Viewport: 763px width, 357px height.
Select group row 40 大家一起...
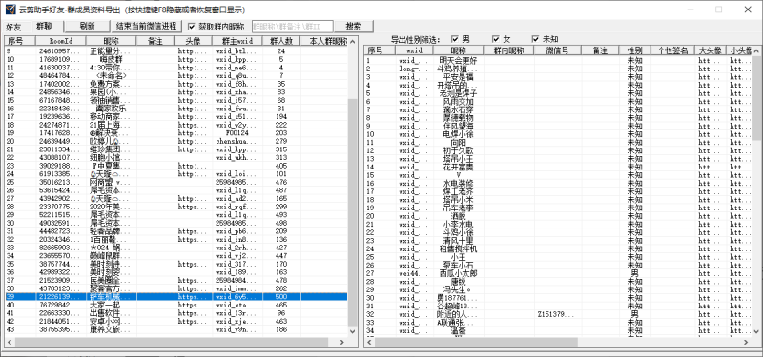[x=176, y=305]
